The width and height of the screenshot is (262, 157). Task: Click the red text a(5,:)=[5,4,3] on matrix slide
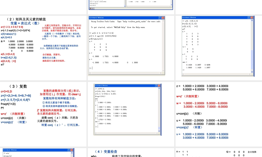click(8, 54)
